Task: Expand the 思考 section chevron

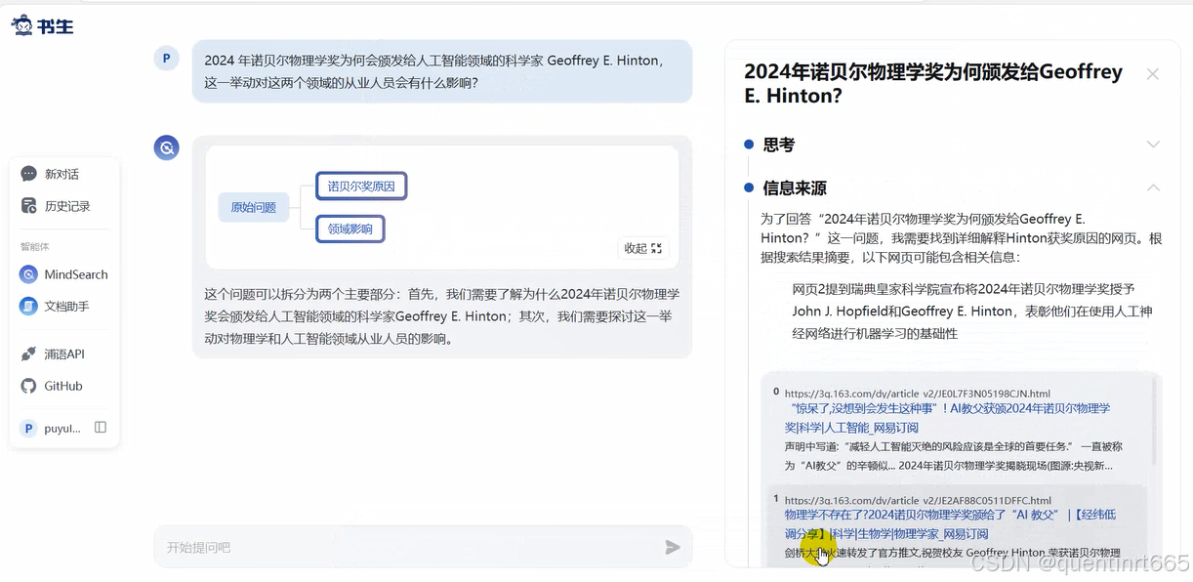Action: (x=1153, y=145)
